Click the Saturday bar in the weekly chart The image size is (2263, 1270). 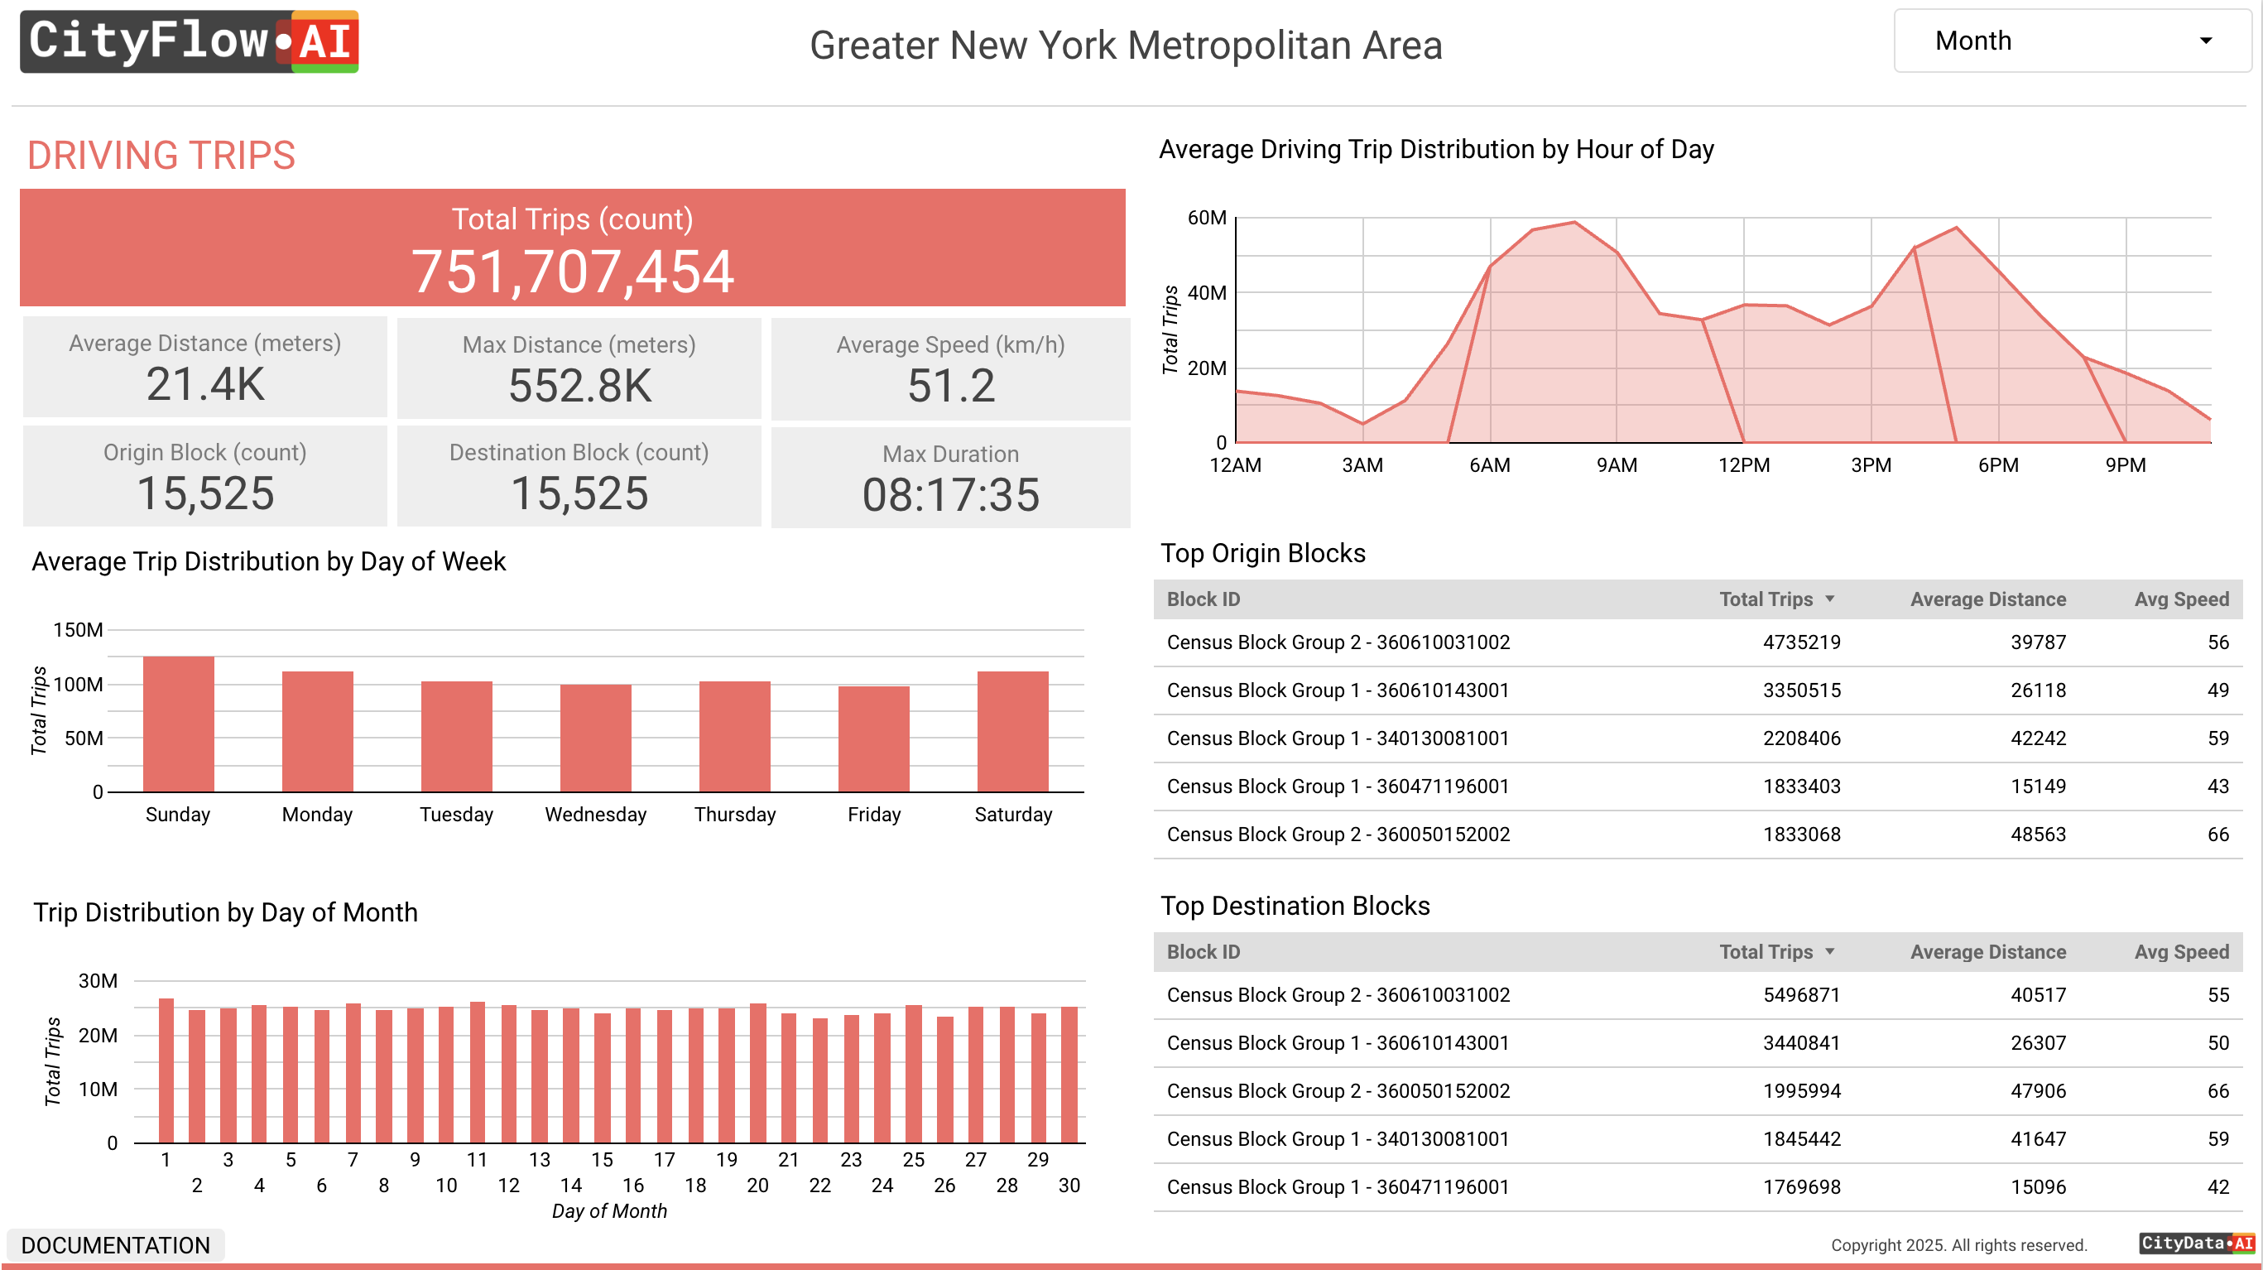(x=1013, y=731)
